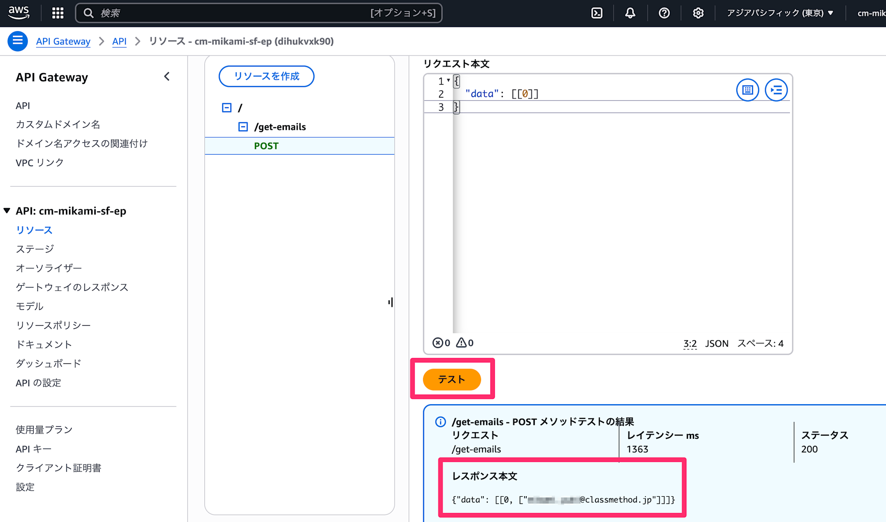
Task: Open リソースポリシー in the sidebar
Action: click(53, 325)
